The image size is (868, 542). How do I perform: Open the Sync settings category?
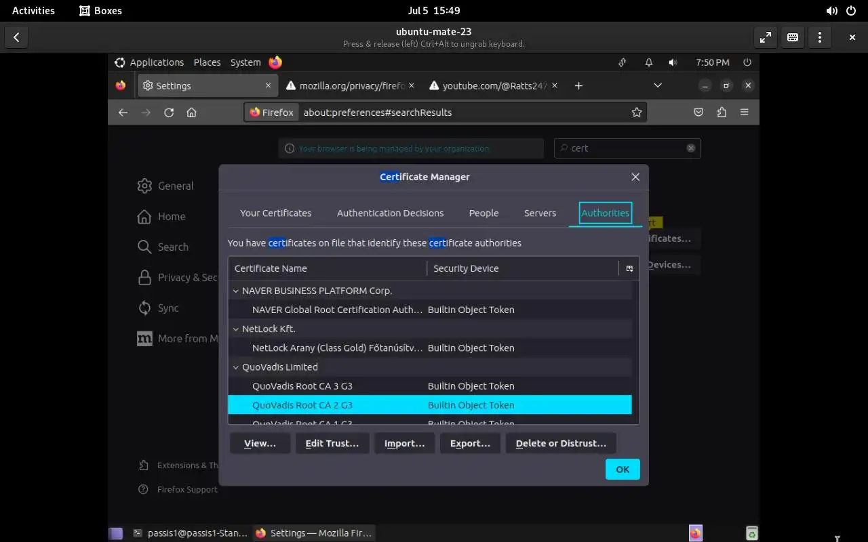click(x=158, y=308)
